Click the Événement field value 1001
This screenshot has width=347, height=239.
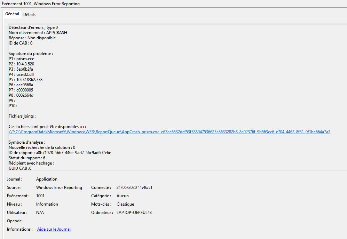click(x=40, y=196)
